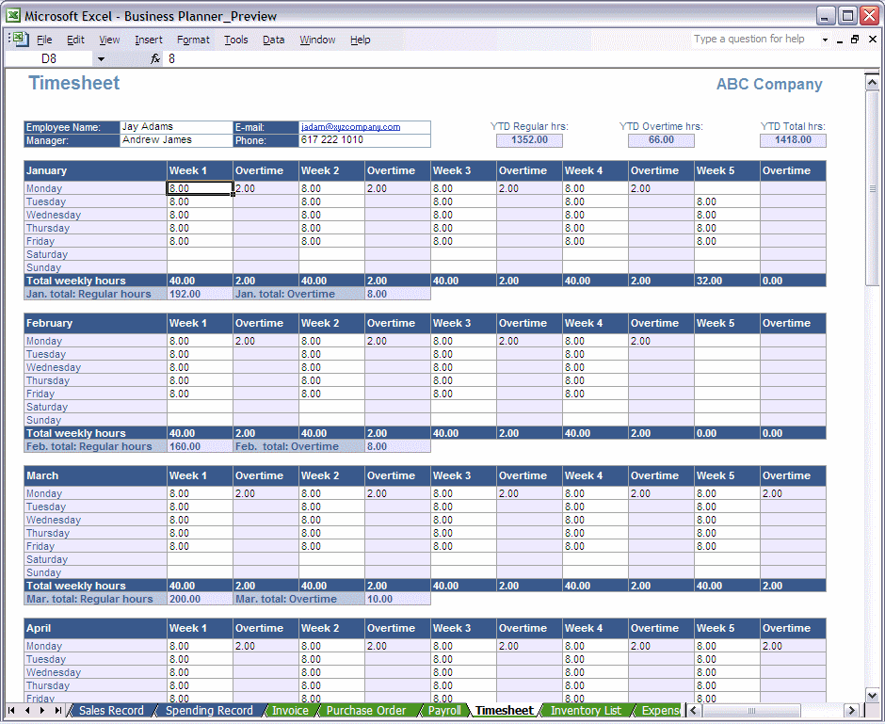Switch to the Payroll sheet tab
This screenshot has width=885, height=724.
coord(444,711)
